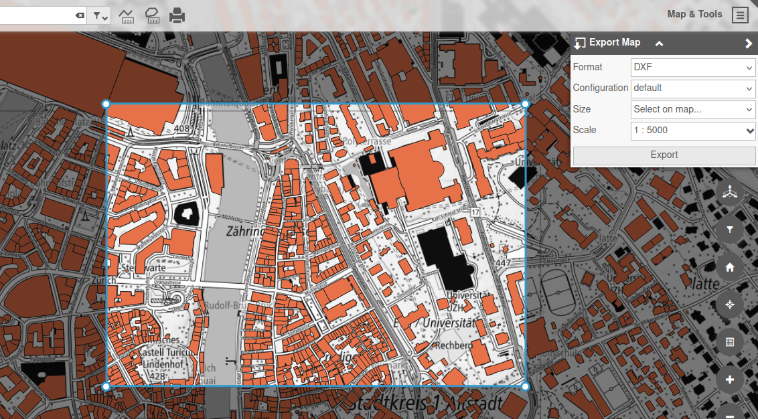Open the print tool in the toolbar
The height and width of the screenshot is (419, 758).
pos(177,15)
